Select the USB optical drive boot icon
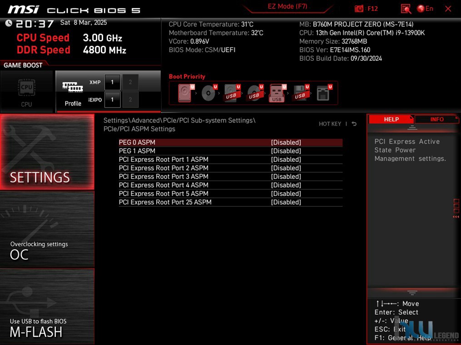This screenshot has height=345, width=461. pyautogui.click(x=255, y=93)
